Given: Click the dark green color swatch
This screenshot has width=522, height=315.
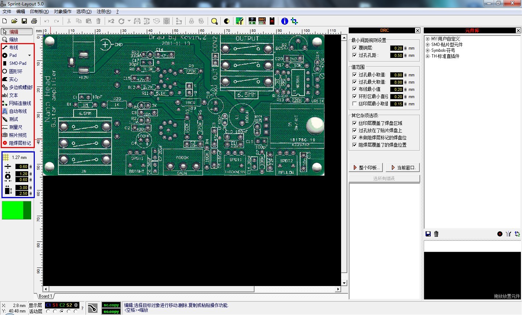Looking at the screenshot, I should [x=27, y=210].
